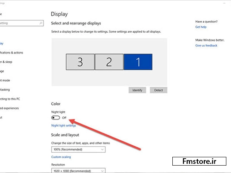Click Give us feedback link
The height and width of the screenshot is (173, 231).
(206, 45)
